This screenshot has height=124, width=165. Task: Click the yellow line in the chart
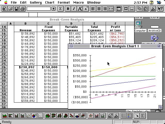coord(116,68)
